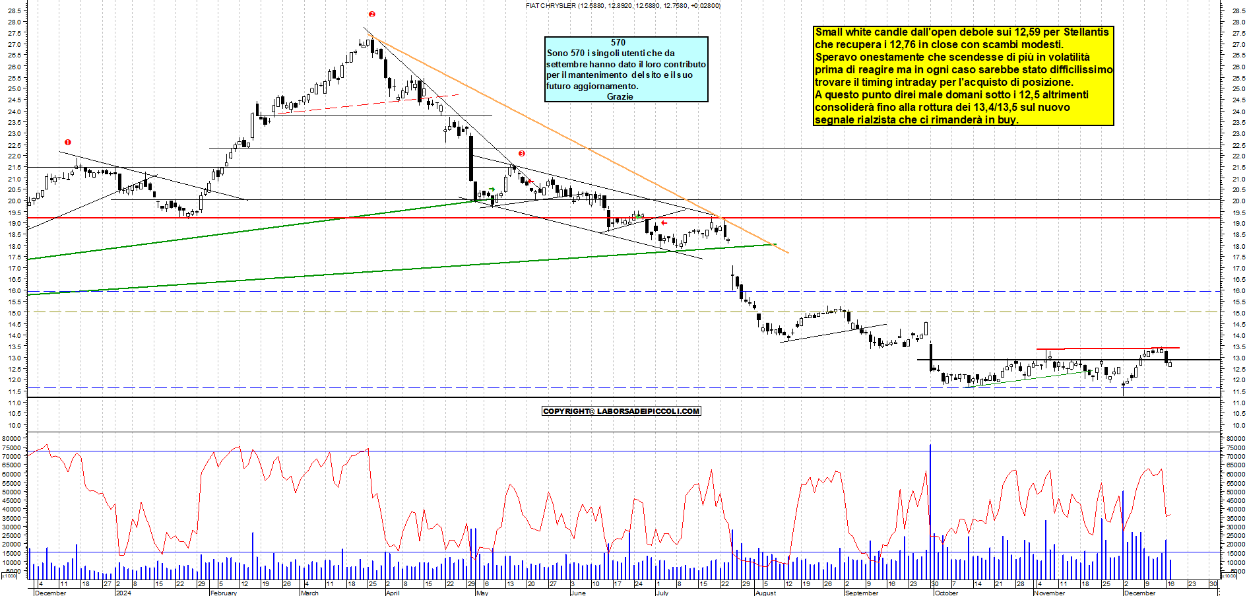Click the '570' heading in the cyan box
Viewport: 1247px width, 596px height.
618,42
